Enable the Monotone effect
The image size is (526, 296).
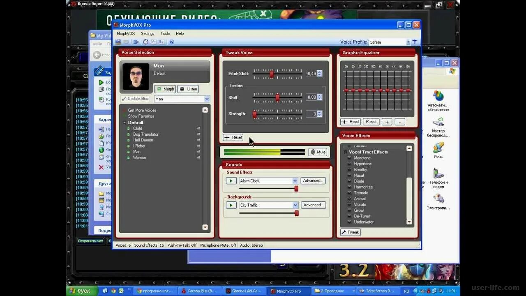(362, 158)
